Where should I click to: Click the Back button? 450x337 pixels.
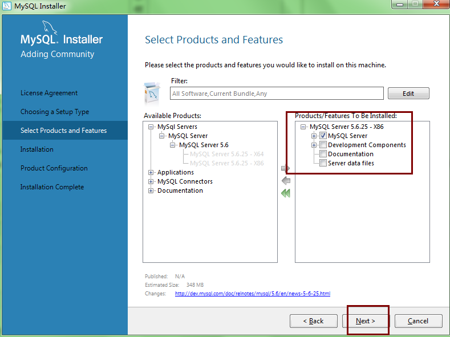(x=313, y=321)
